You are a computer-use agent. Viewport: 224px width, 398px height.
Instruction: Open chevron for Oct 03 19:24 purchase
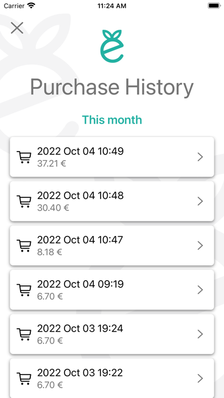(200, 335)
